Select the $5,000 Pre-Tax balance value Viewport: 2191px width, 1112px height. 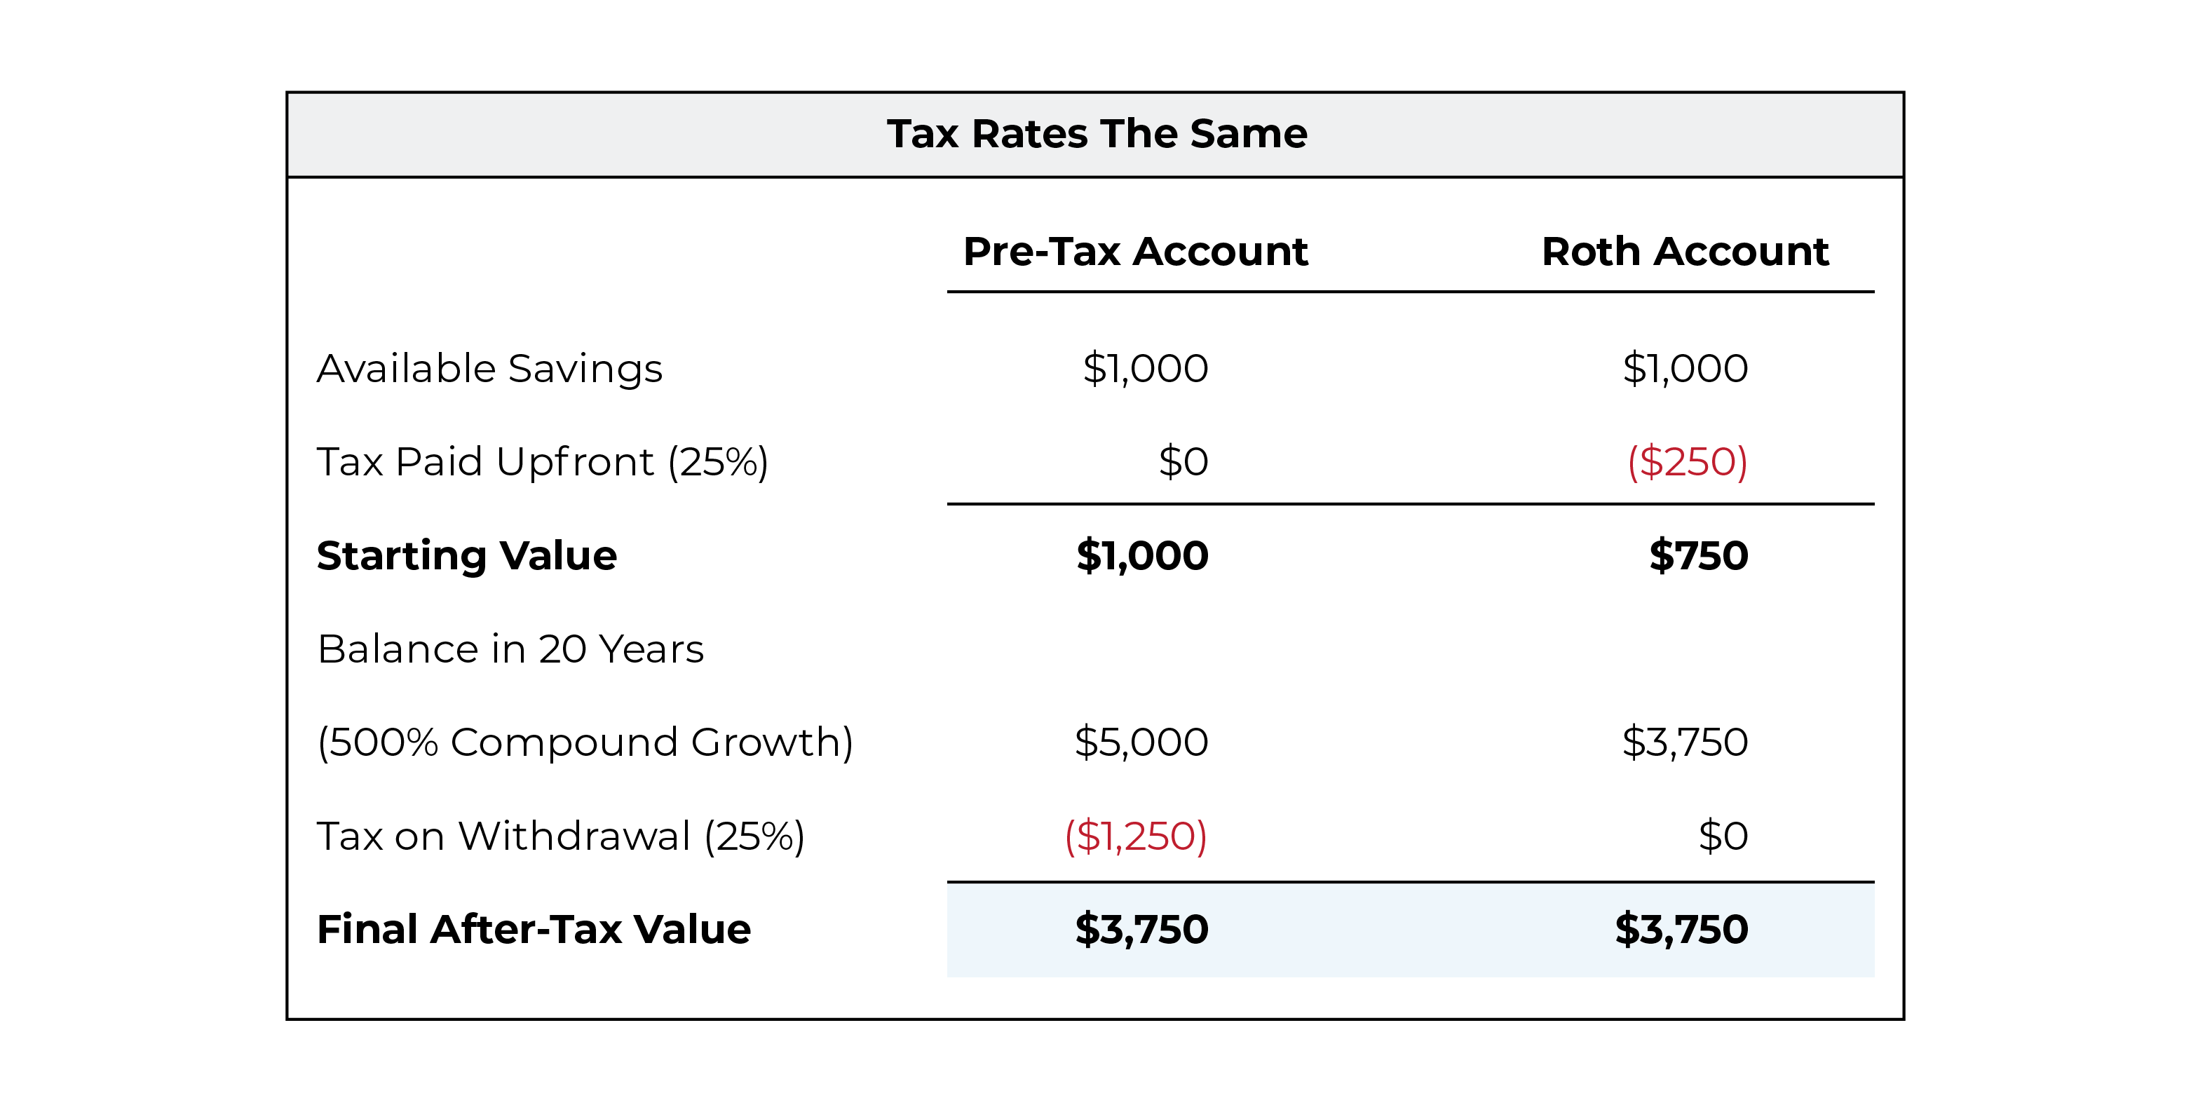(x=1141, y=742)
